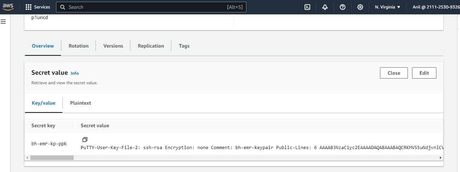Click the Close button for secret value

pos(394,73)
